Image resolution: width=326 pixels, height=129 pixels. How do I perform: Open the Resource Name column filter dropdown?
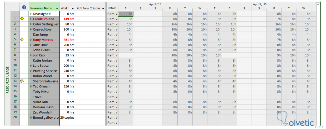(x=57, y=8)
